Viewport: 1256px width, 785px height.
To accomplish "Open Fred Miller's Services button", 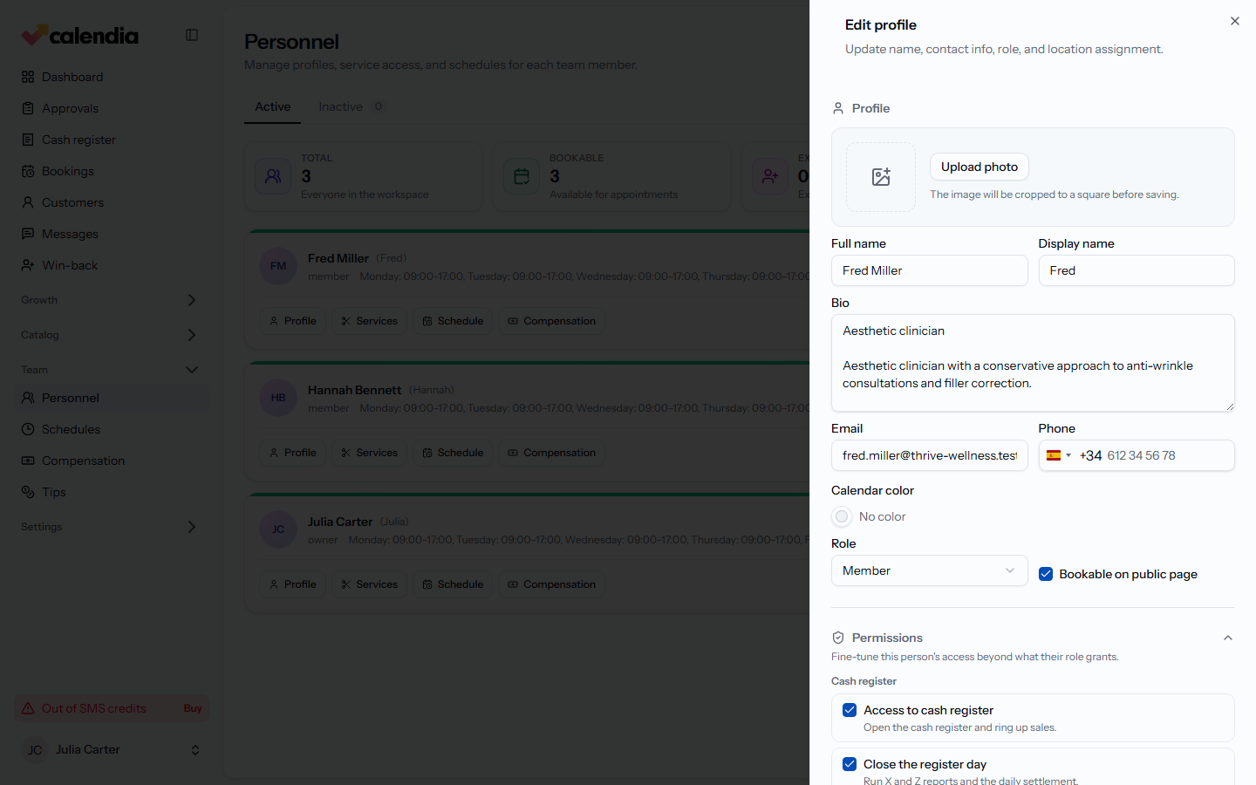I will click(x=370, y=321).
